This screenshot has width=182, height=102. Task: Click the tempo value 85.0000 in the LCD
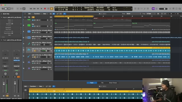pos(100,8)
